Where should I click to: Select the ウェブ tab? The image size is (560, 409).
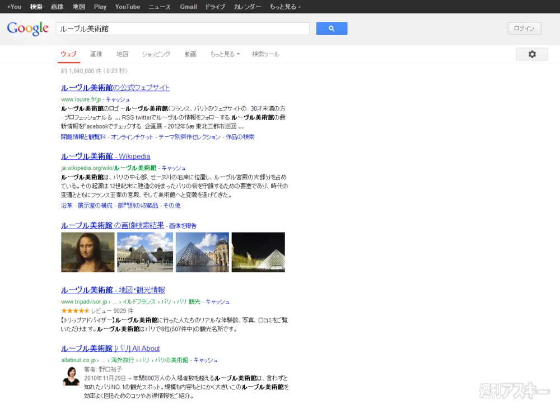point(68,54)
